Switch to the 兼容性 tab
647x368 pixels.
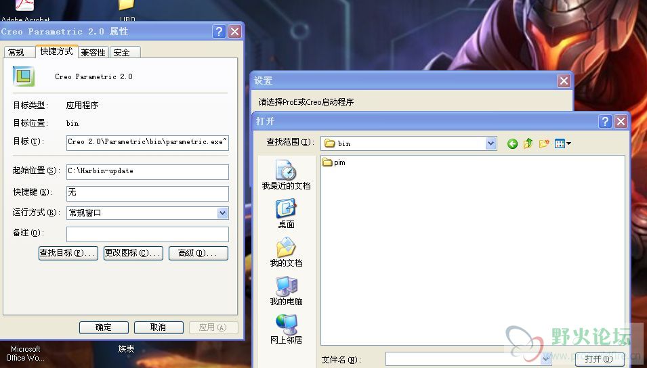(x=93, y=52)
